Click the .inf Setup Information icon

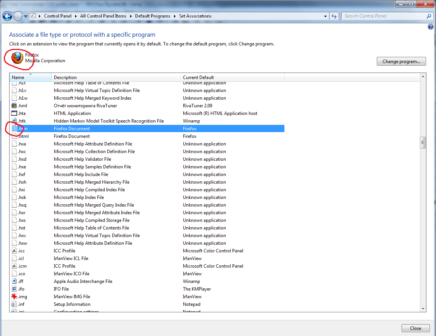point(14,304)
